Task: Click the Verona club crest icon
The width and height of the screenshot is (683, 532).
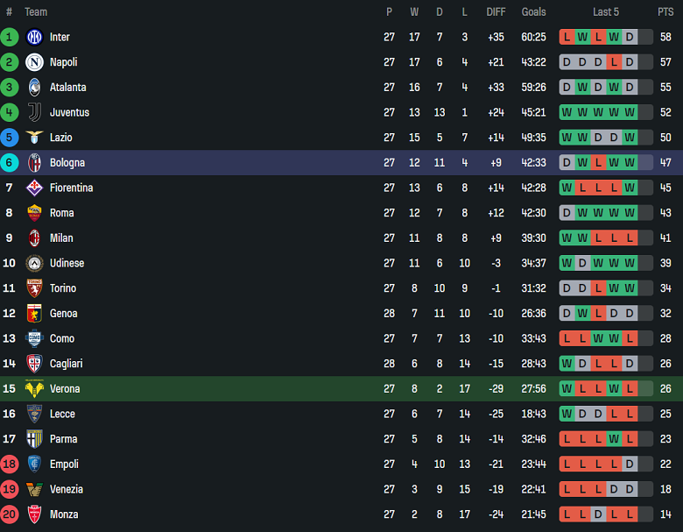Action: tap(34, 389)
